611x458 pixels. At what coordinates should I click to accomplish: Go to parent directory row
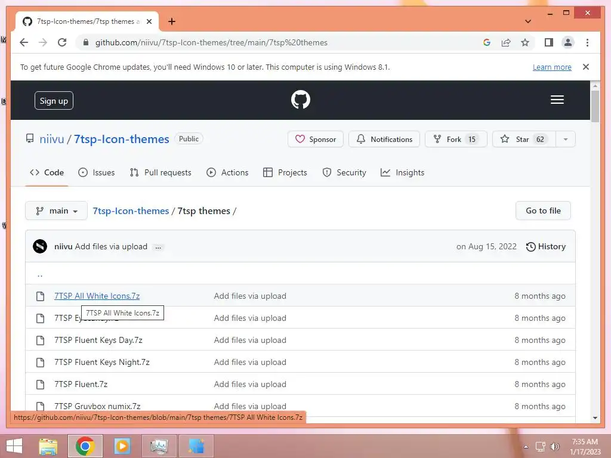300,273
